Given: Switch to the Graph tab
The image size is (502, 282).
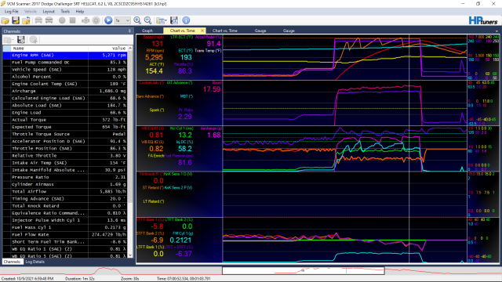Looking at the screenshot, I should coord(147,31).
